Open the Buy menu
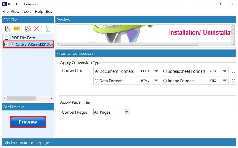238x148 pixels. tap(49, 12)
